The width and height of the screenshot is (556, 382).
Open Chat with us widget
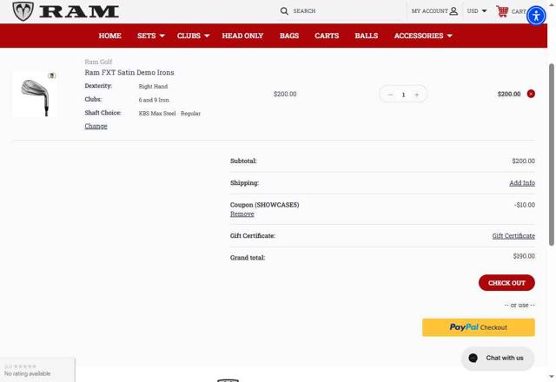point(498,358)
